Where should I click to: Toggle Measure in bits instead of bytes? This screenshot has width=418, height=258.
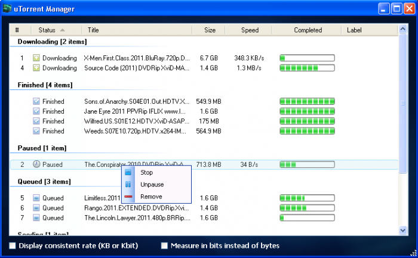[164, 245]
